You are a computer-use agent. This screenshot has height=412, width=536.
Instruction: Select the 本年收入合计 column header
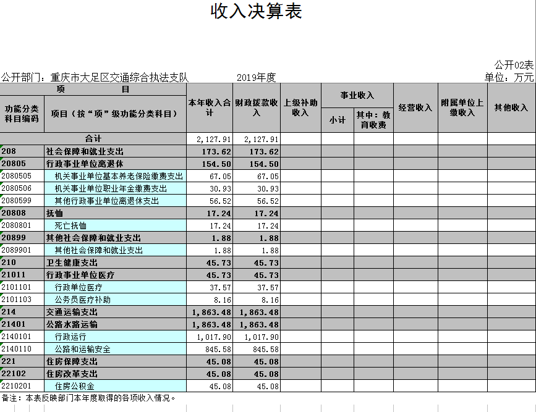210,107
